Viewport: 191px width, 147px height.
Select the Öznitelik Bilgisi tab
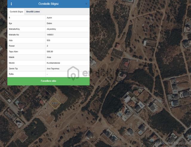click(x=16, y=12)
